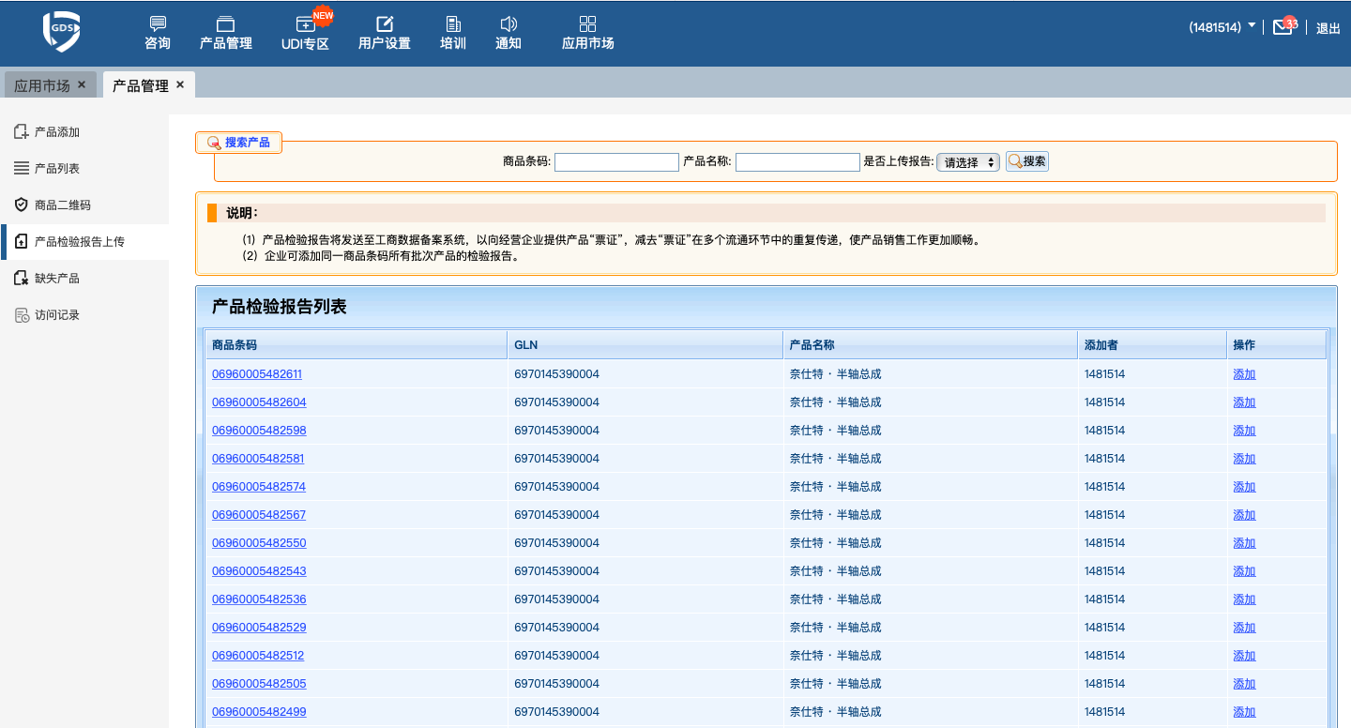Click 添加 for barcode 06960005482543

pyautogui.click(x=1244, y=571)
